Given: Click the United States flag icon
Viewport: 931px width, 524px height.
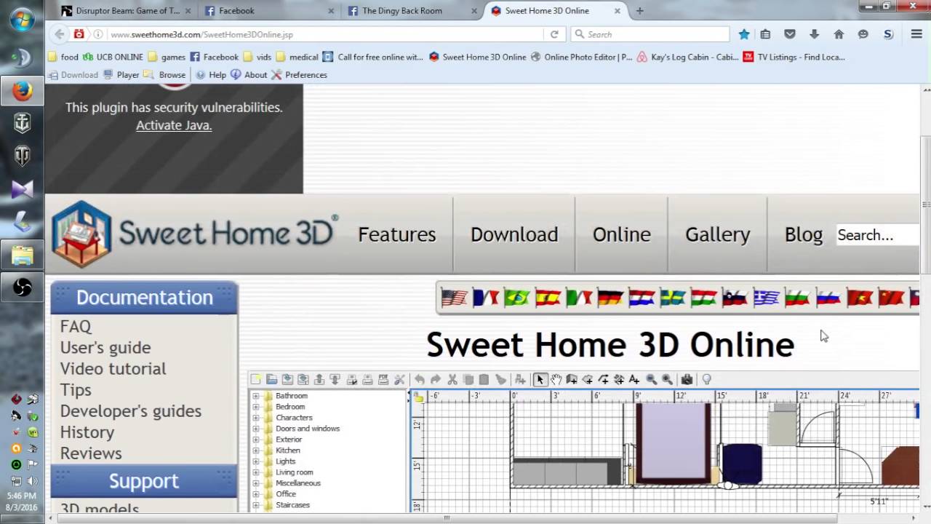Looking at the screenshot, I should click(x=454, y=298).
